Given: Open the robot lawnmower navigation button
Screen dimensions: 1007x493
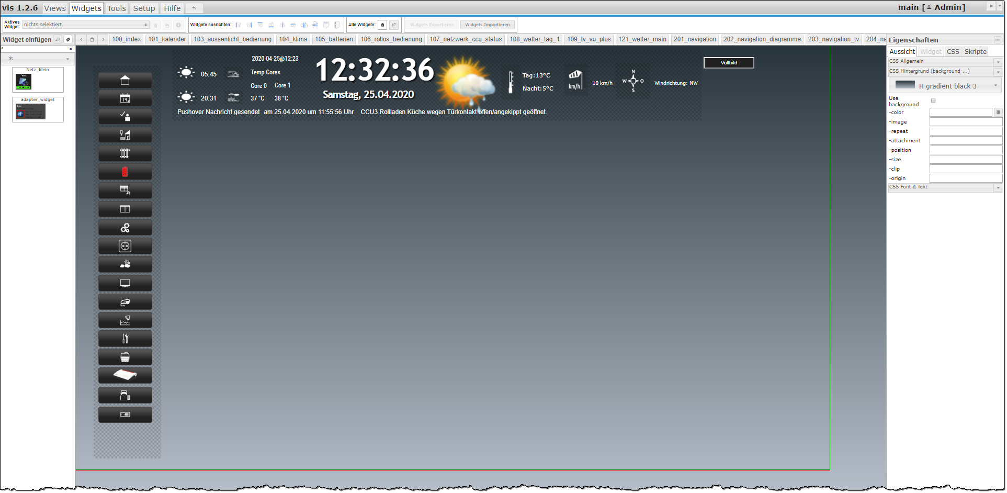Looking at the screenshot, I should point(125,302).
